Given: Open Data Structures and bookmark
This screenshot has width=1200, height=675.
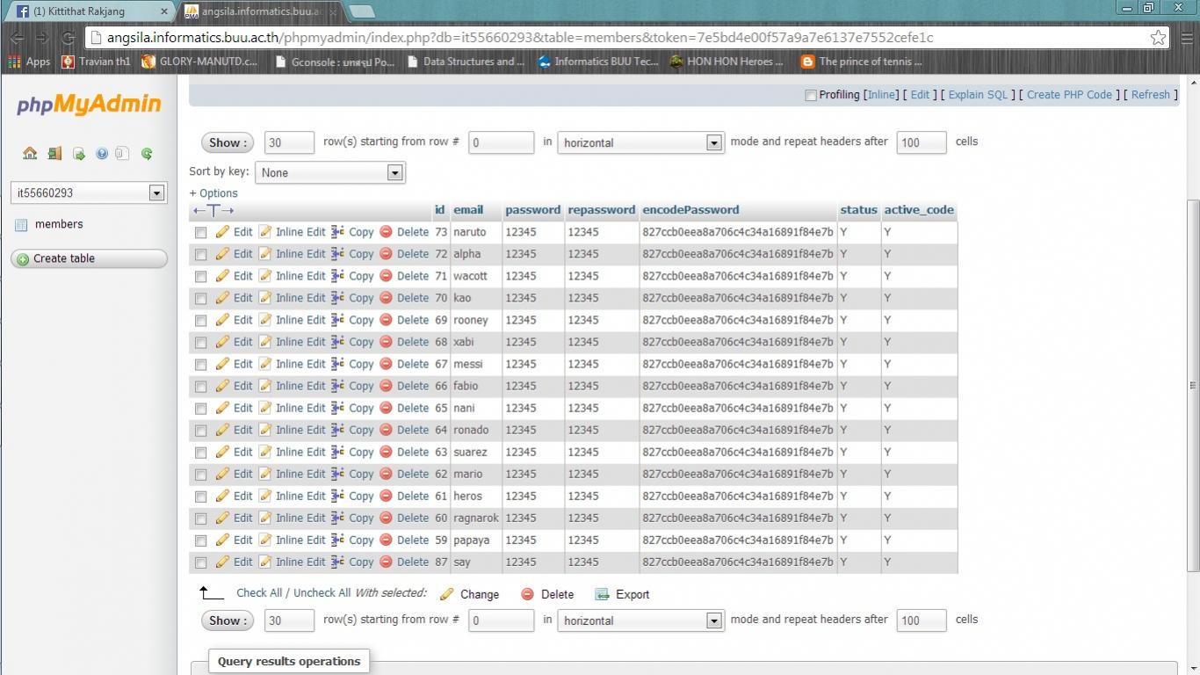Looking at the screenshot, I should pyautogui.click(x=466, y=62).
